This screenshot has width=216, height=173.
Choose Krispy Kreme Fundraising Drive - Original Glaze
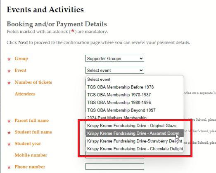[x=135, y=126]
